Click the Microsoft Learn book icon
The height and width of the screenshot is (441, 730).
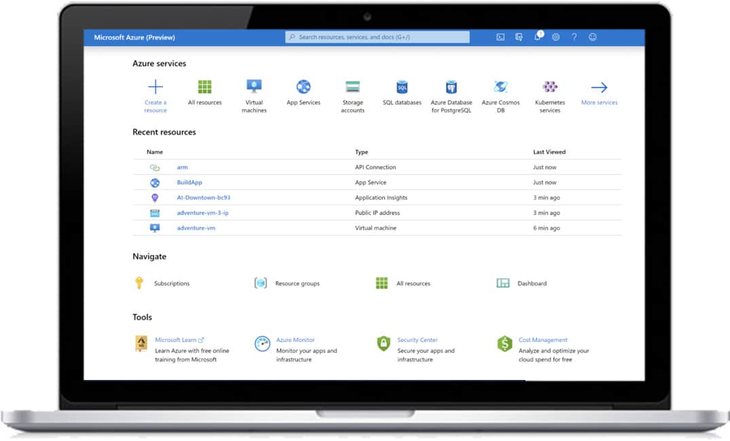pos(141,344)
